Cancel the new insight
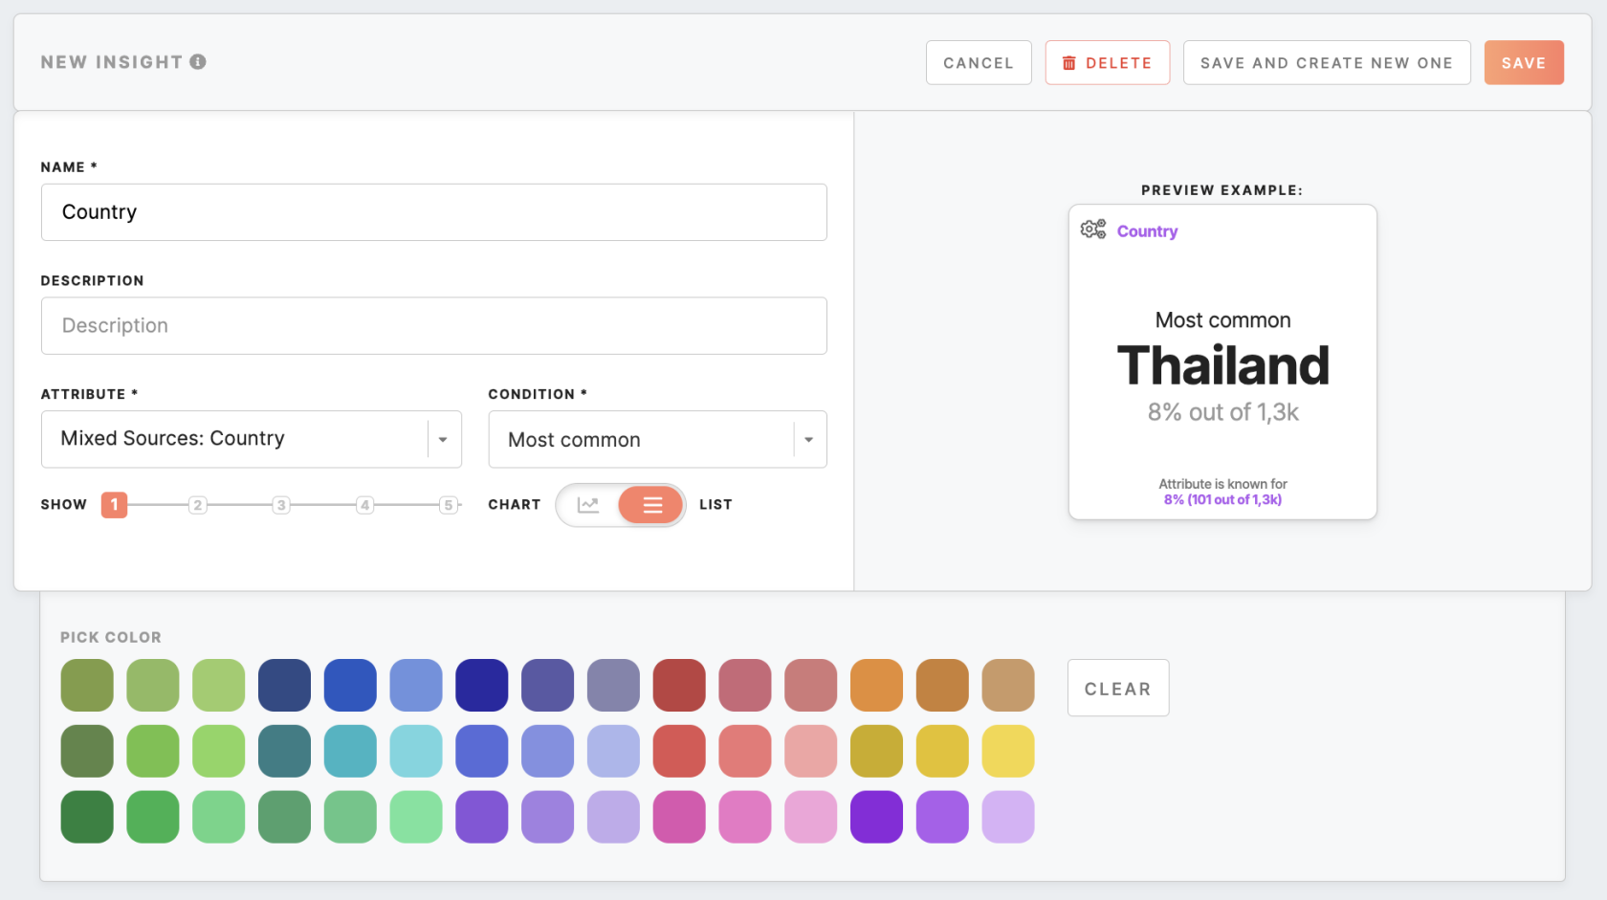The width and height of the screenshot is (1607, 900). tap(979, 62)
